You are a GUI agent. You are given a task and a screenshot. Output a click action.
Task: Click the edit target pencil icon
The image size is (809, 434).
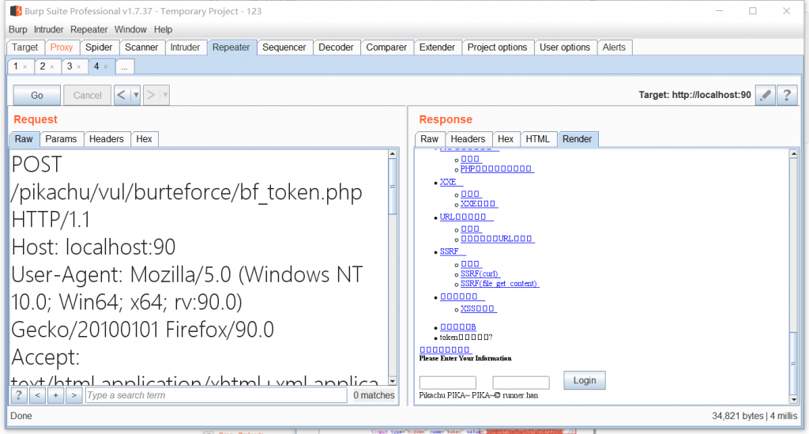(x=765, y=95)
